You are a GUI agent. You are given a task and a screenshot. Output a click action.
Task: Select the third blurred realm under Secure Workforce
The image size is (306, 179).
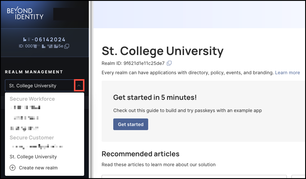click(24, 128)
